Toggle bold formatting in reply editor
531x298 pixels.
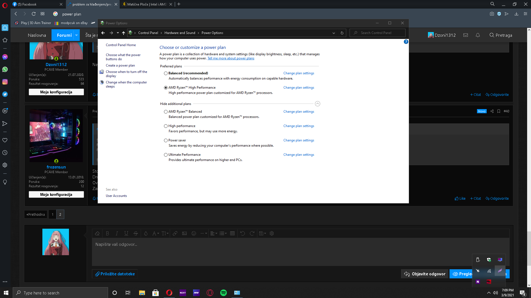click(107, 233)
